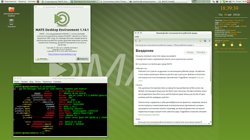Click the 'MATE Desktop Environment 1.14.1' title text
This screenshot has height=140, width=250.
pyautogui.click(x=62, y=30)
